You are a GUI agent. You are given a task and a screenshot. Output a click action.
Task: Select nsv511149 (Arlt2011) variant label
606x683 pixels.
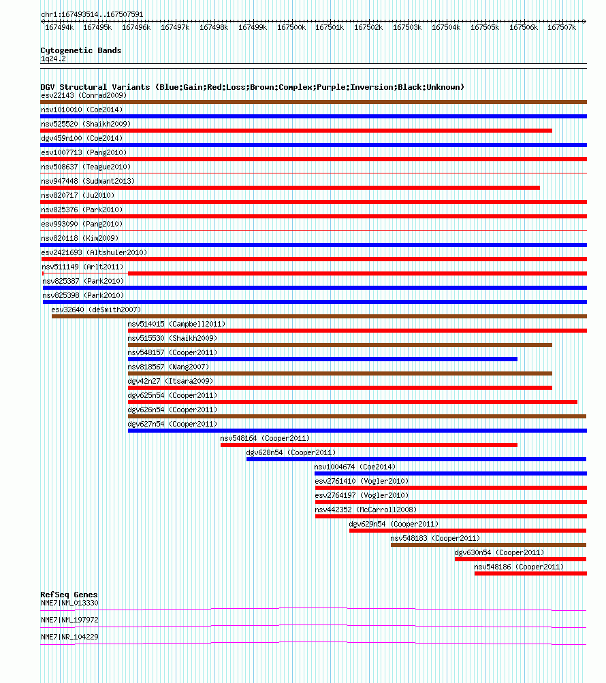83,267
